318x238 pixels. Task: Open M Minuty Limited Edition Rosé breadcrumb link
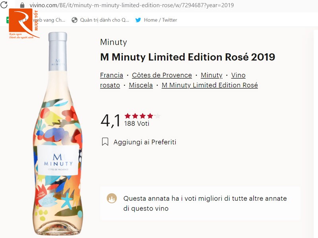pos(209,85)
